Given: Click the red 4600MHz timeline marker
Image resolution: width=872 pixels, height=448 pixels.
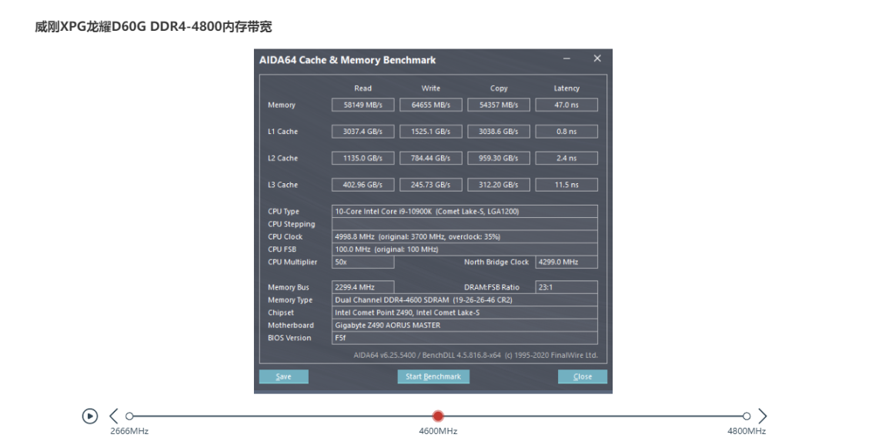Looking at the screenshot, I should click(438, 416).
